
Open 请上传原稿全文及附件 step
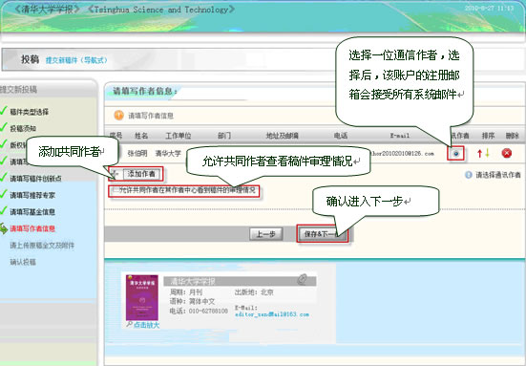(x=42, y=246)
